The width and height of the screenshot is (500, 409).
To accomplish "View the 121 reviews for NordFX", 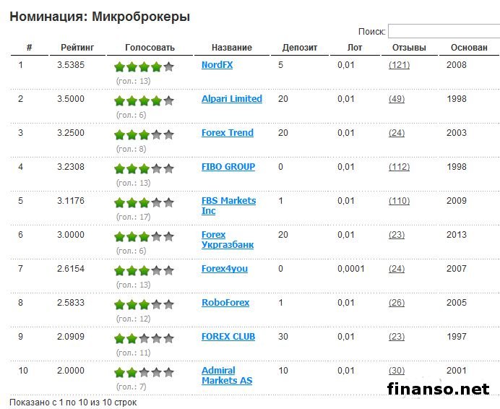I will [x=399, y=65].
